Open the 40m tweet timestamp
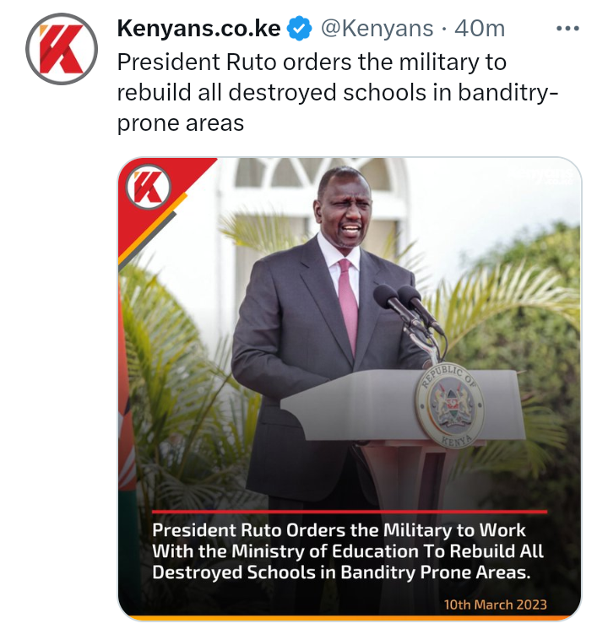This screenshot has height=629, width=608. point(480,29)
